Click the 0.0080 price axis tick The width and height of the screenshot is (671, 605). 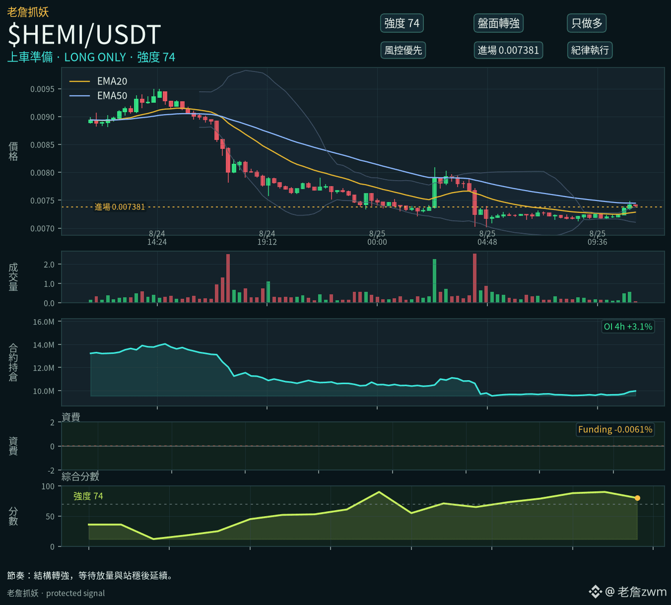[x=43, y=173]
